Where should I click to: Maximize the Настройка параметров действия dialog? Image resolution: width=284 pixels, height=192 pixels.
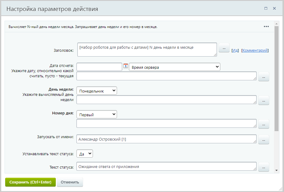pos(266,9)
